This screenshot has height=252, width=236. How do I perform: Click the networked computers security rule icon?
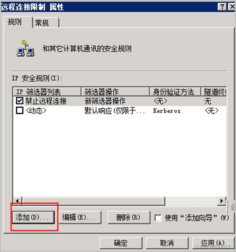point(25,49)
